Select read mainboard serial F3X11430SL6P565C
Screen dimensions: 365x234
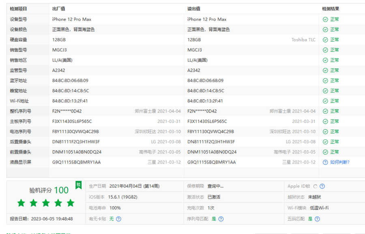point(207,121)
